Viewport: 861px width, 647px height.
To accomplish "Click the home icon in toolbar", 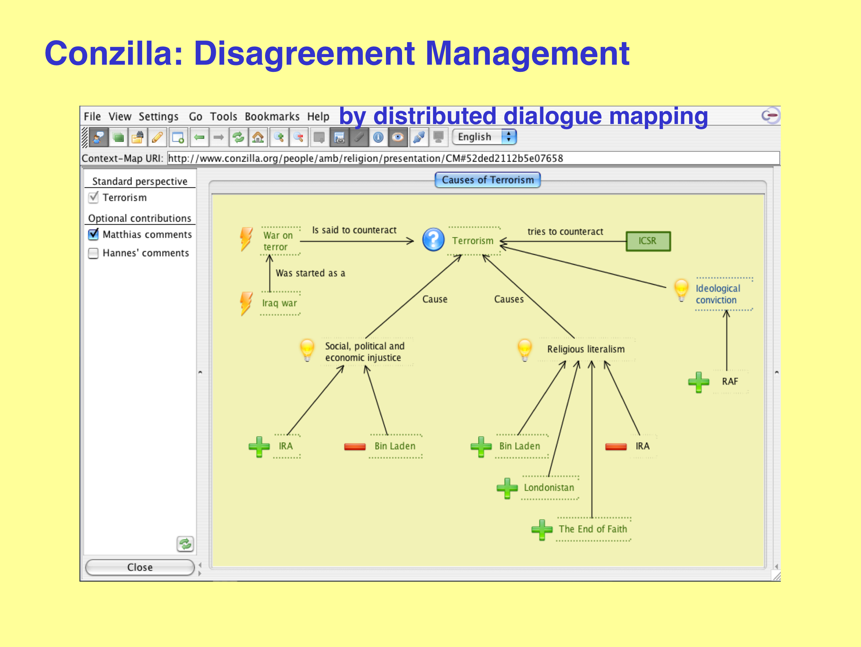I will [258, 137].
